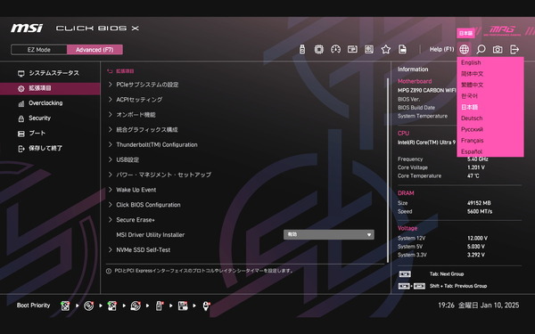Open MSI Driver Utility Installer dropdown
The image size is (535, 334).
coord(328,234)
